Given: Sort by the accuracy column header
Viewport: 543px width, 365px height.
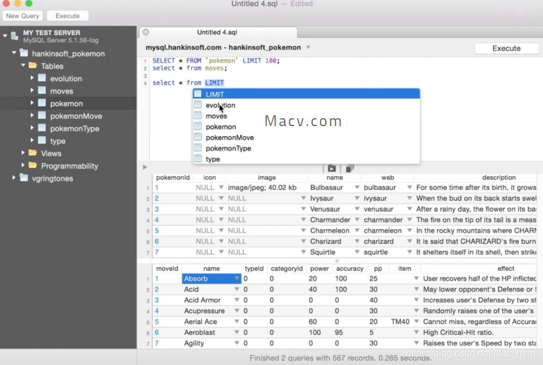Looking at the screenshot, I should pyautogui.click(x=350, y=268).
